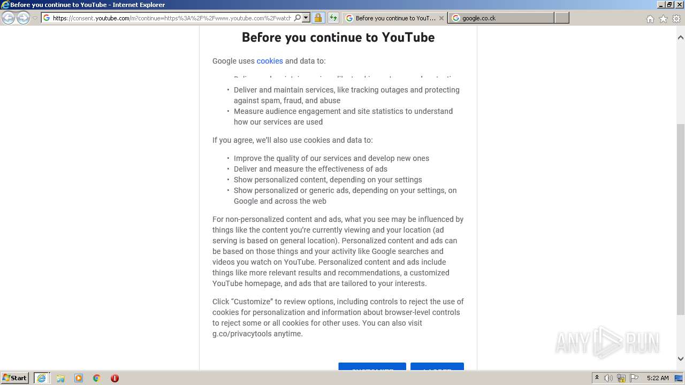The image size is (685, 385).
Task: Click the I Agree button at page bottom
Action: [x=437, y=366]
